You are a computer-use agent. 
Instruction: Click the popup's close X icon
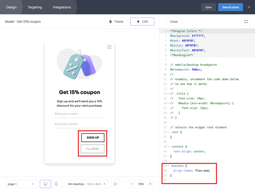[109, 47]
